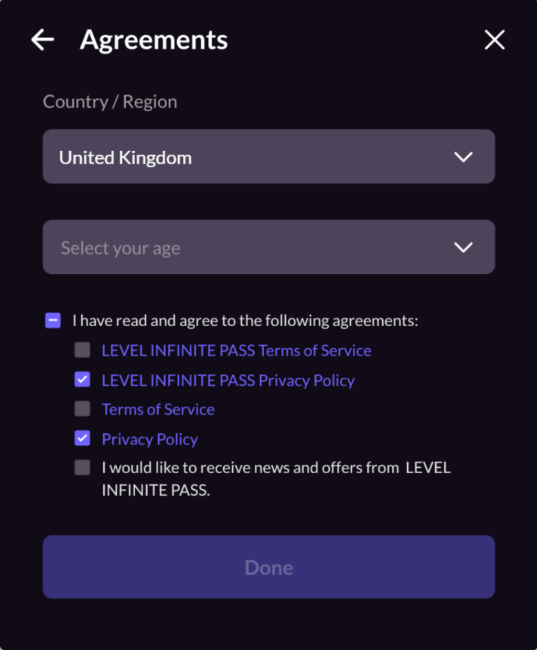
Task: Toggle the agree-to-all agreements checkbox
Action: [53, 321]
